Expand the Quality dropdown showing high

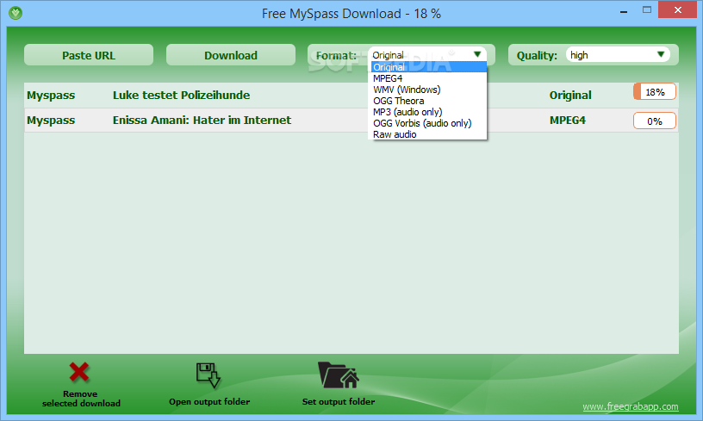coord(618,54)
